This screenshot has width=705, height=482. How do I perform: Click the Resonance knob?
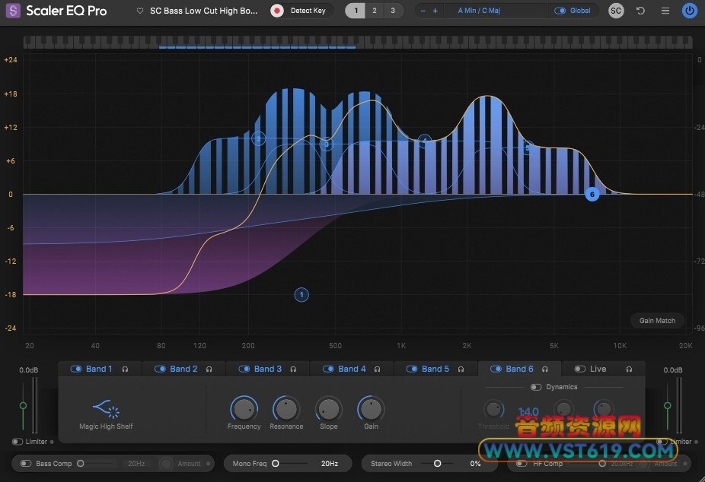[x=286, y=409]
